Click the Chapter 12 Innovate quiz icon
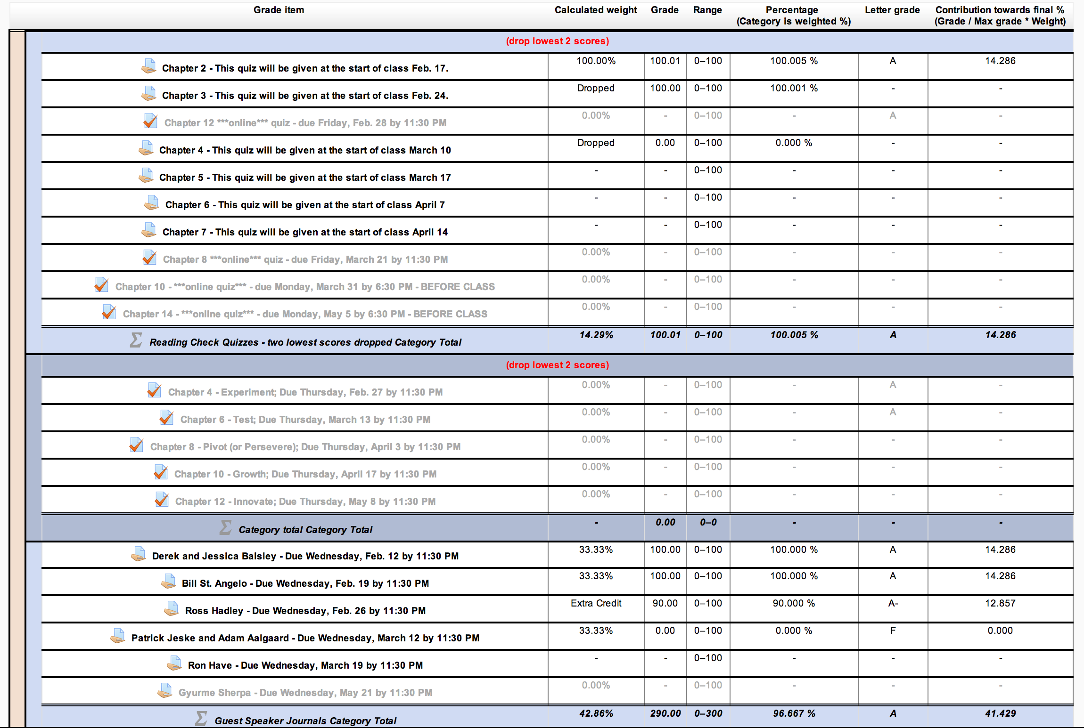Screen dimensions: 1084x728 pos(162,500)
